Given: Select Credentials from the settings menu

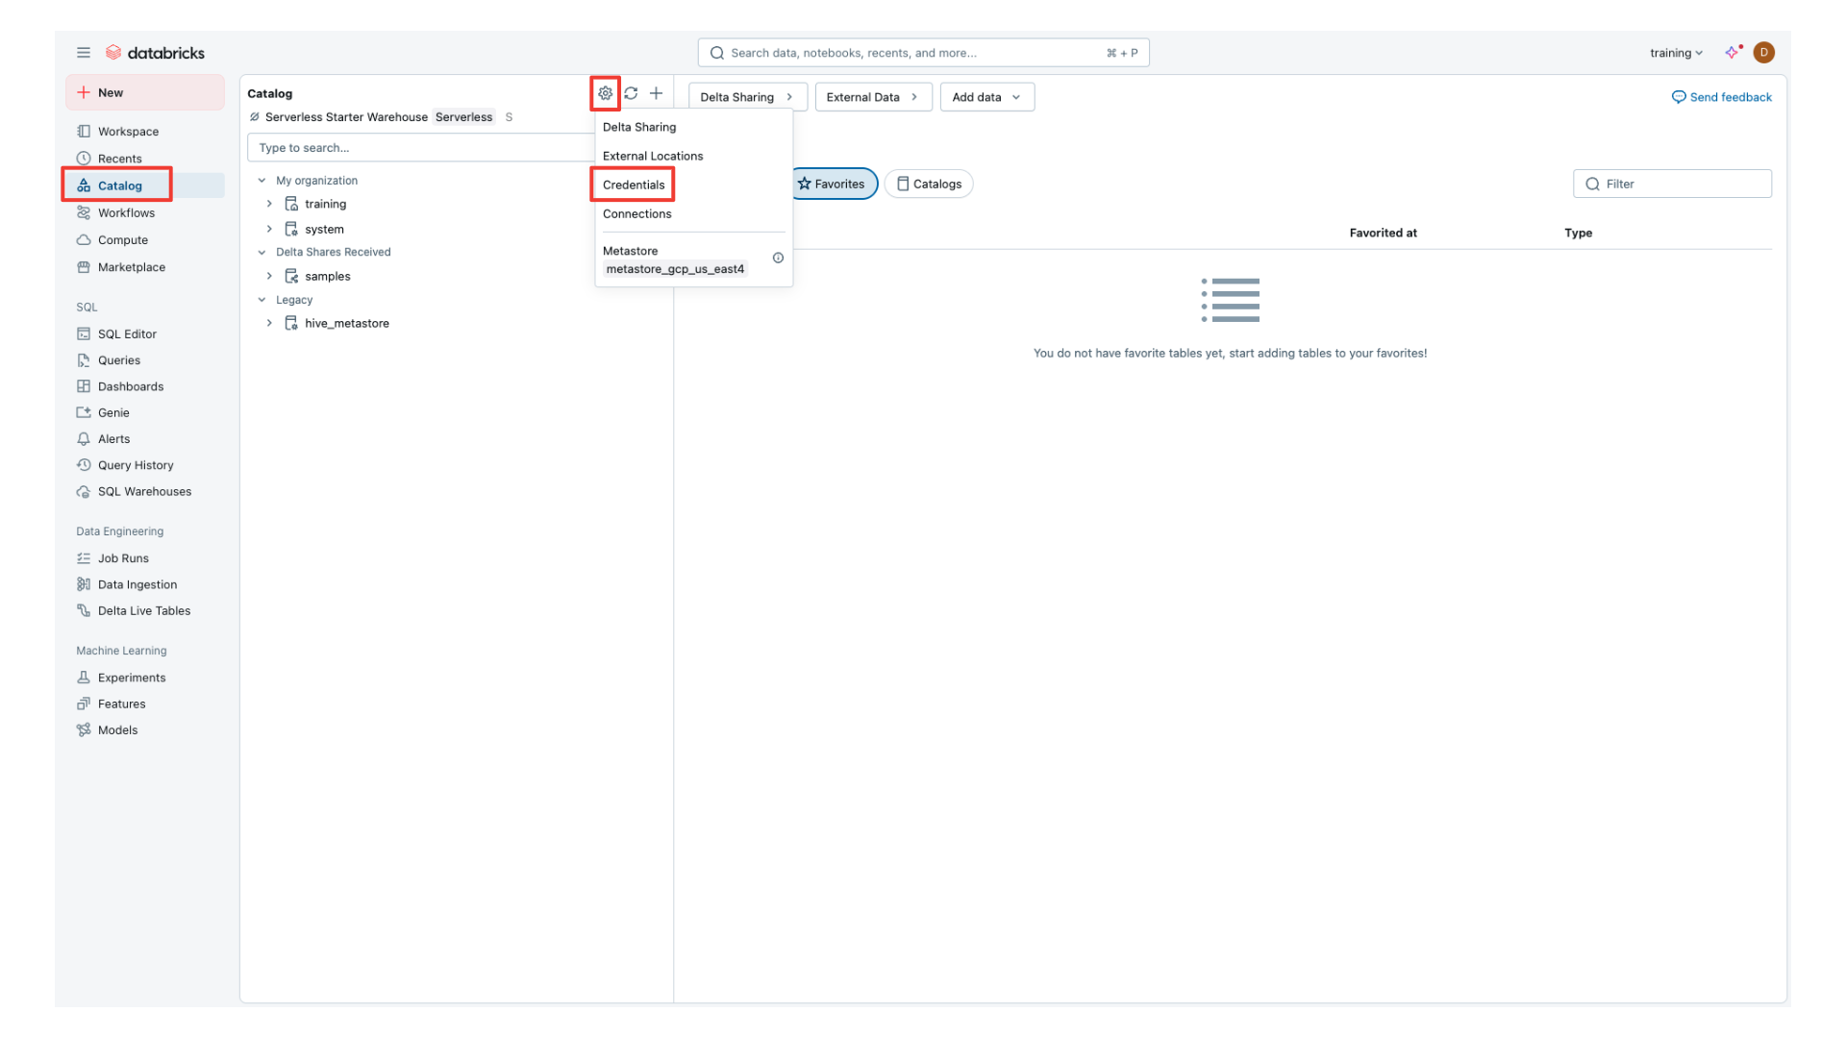Looking at the screenshot, I should [634, 185].
